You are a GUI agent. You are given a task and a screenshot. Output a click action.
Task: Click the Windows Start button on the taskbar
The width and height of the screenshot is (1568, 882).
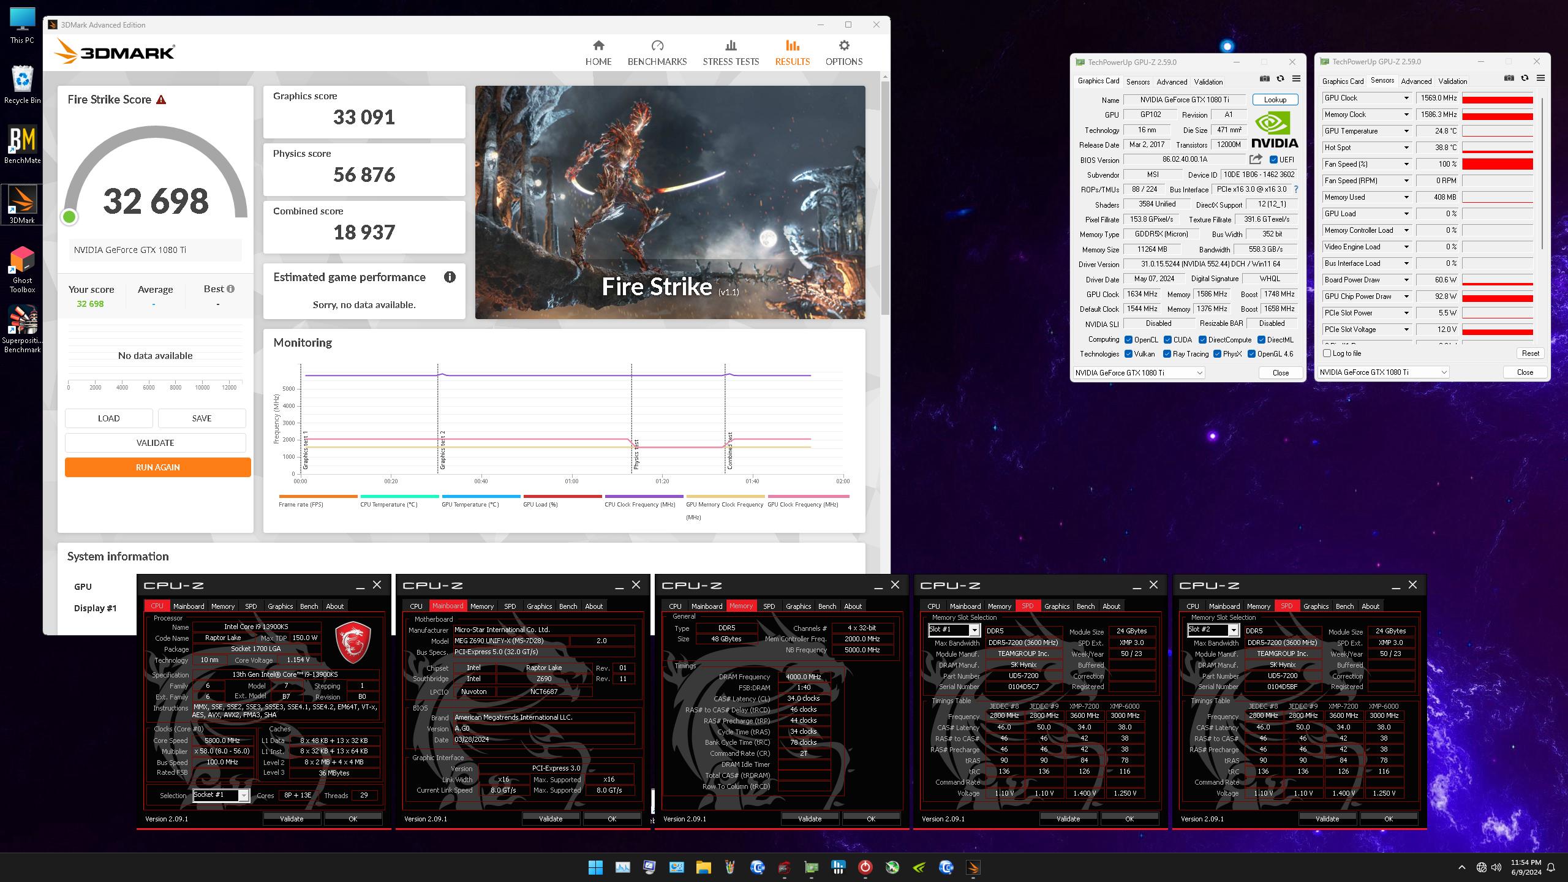[x=595, y=867]
